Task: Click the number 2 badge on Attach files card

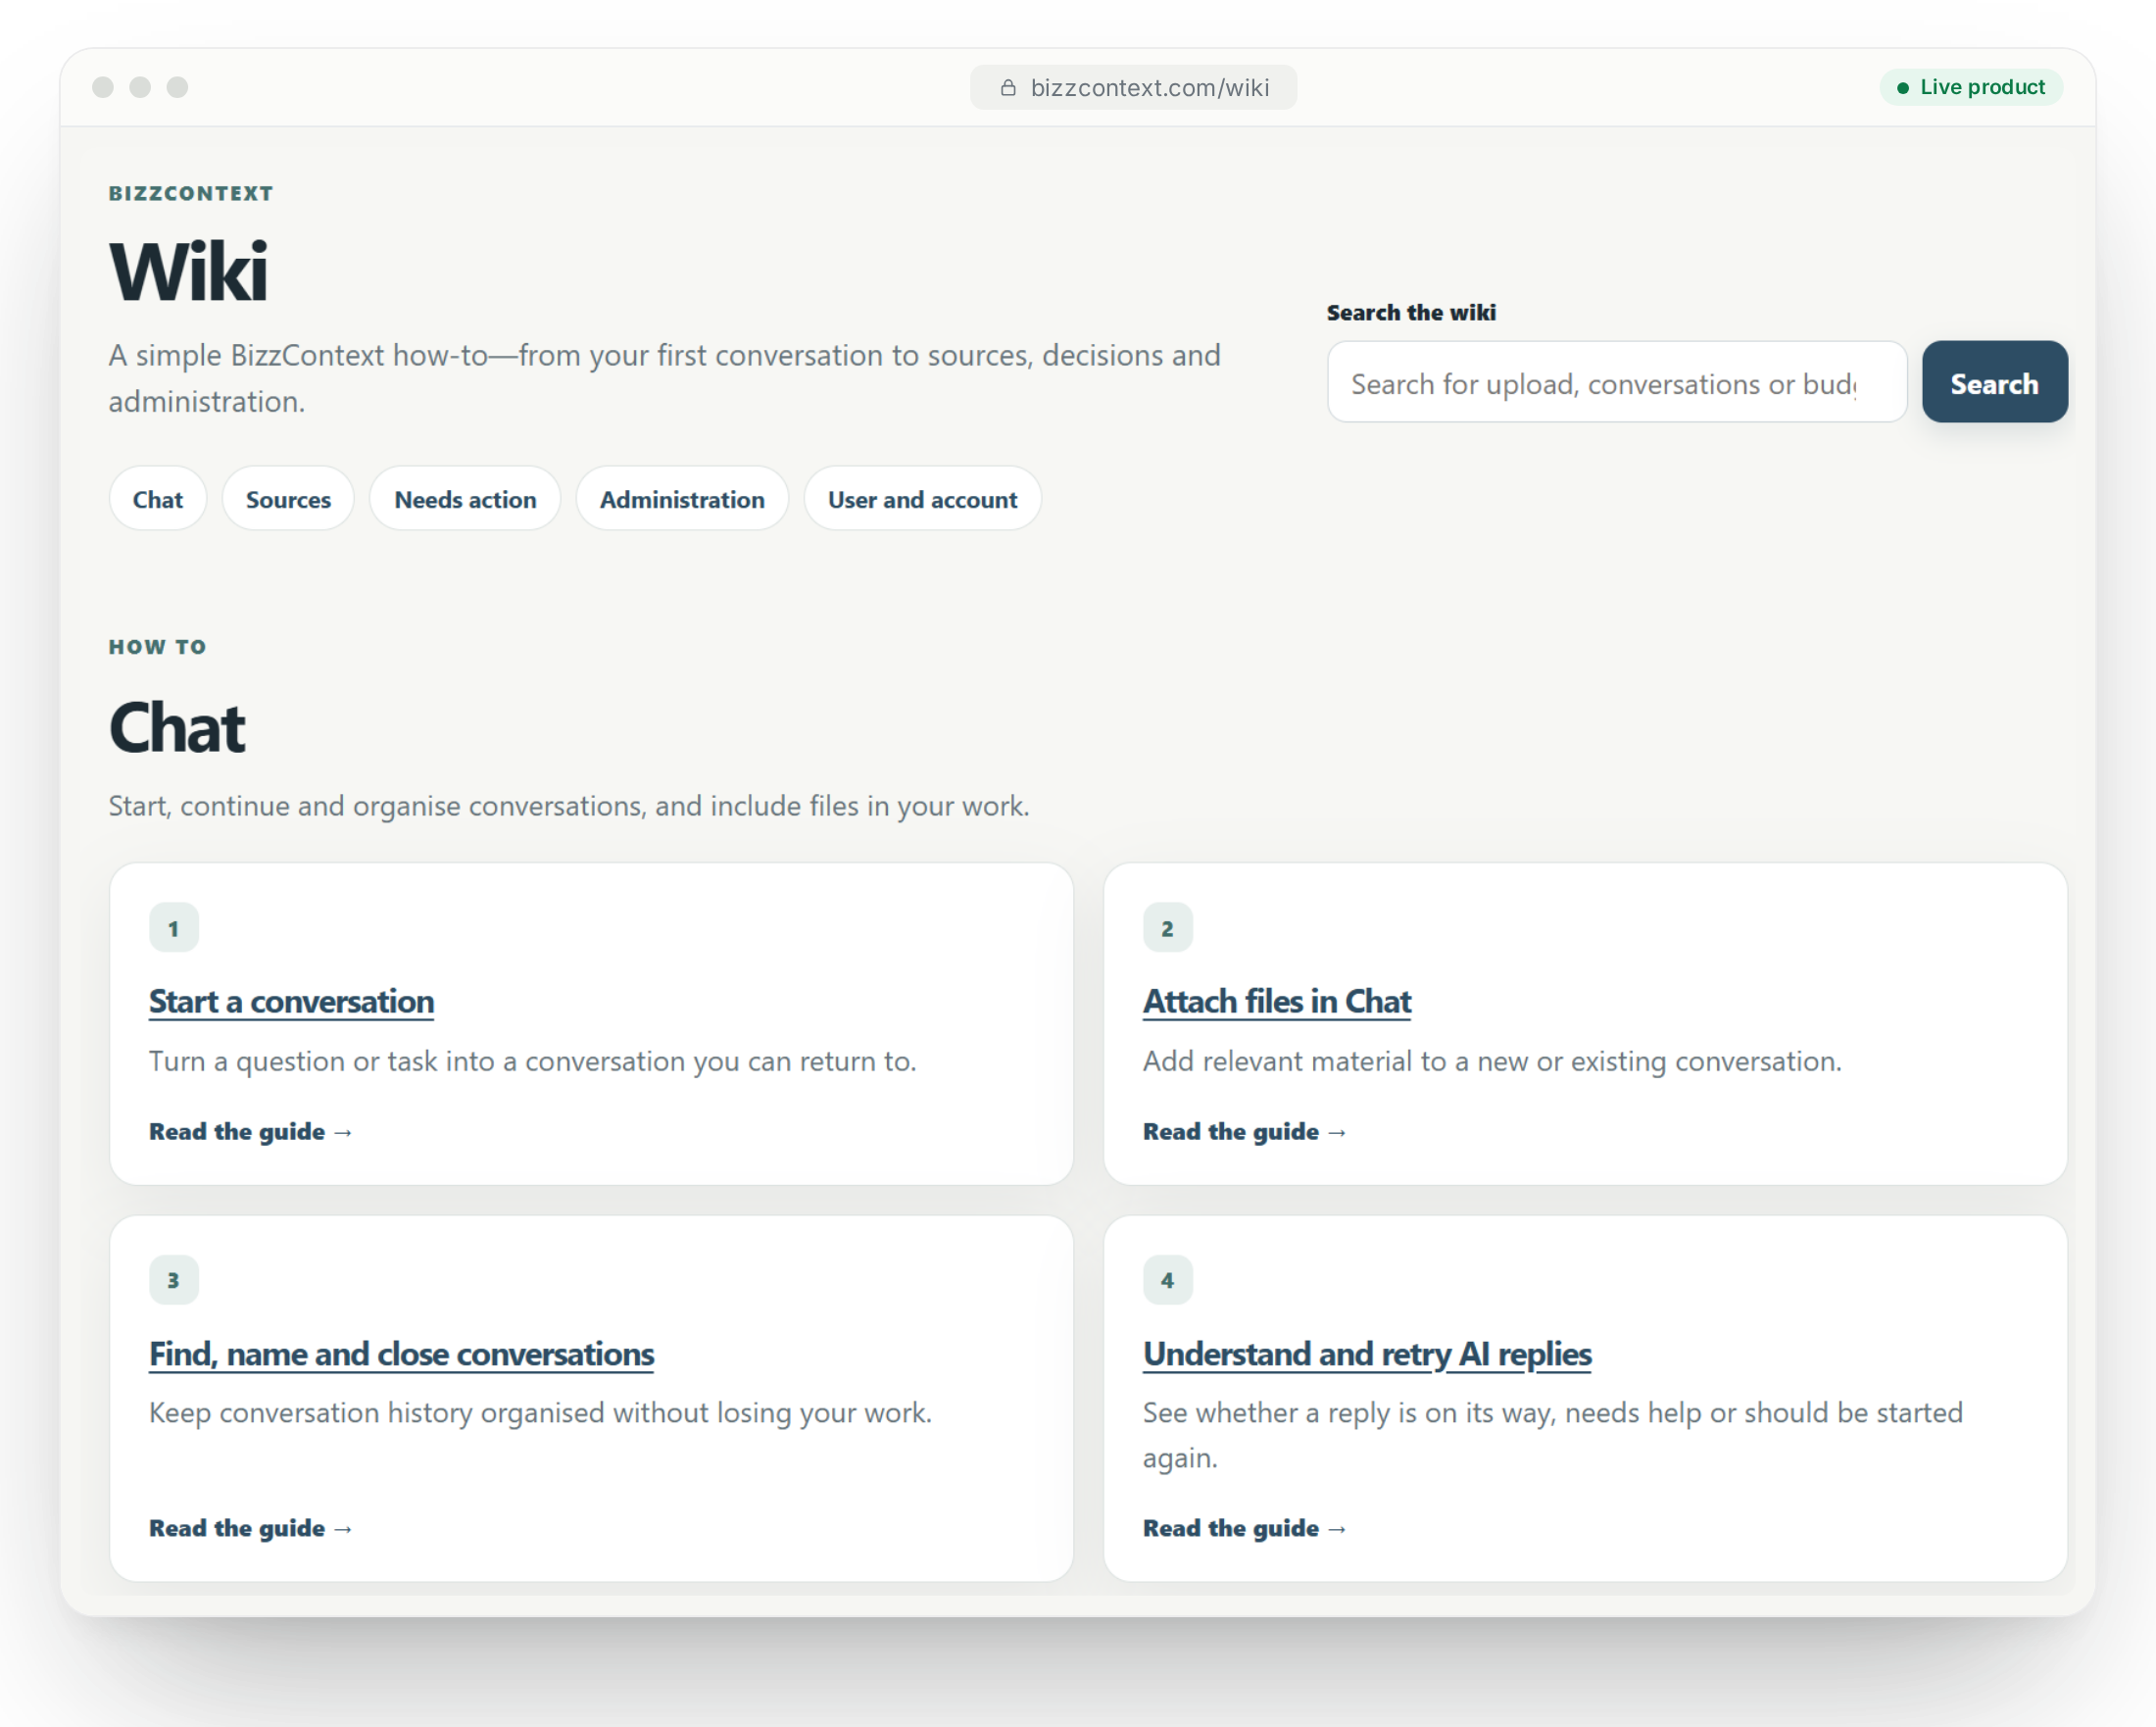Action: [1168, 928]
